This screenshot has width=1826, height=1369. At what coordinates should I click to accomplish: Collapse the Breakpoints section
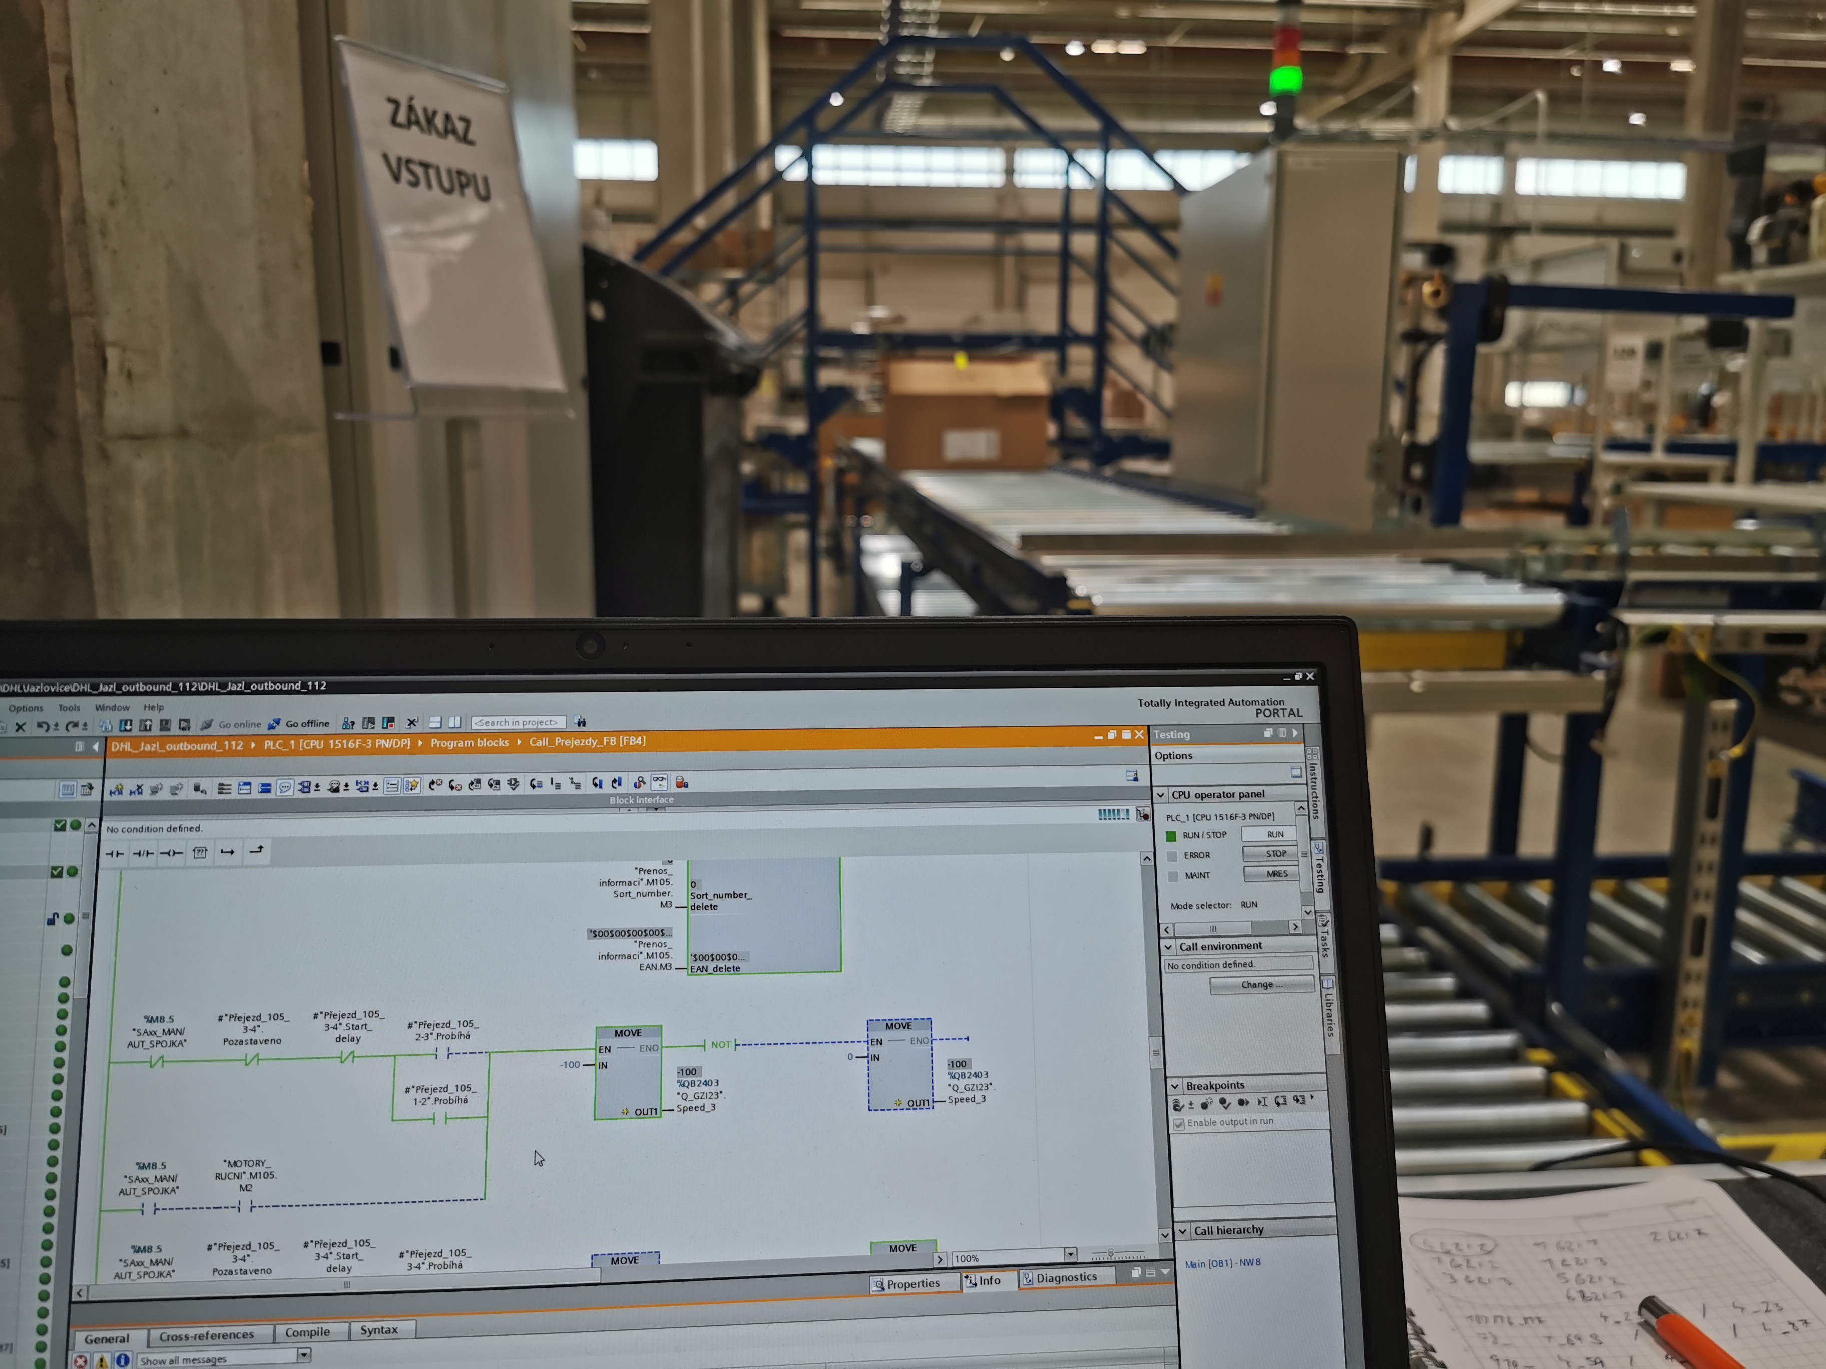point(1175,1086)
